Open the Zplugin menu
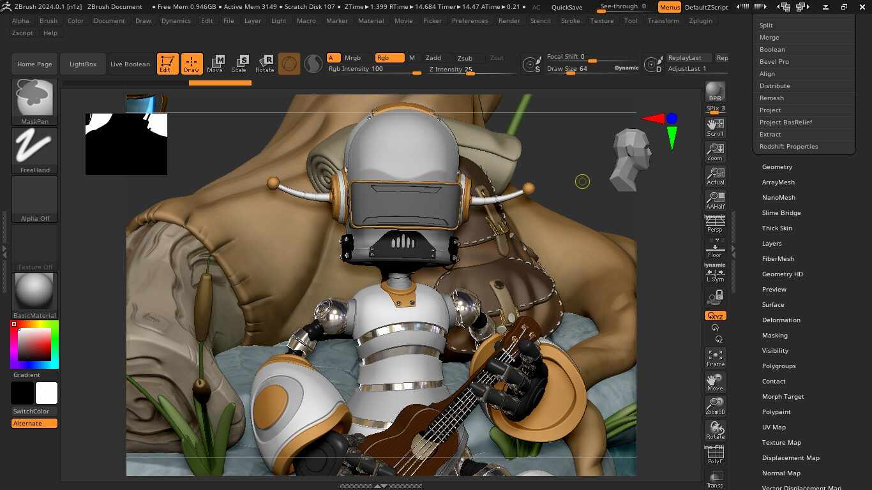 pos(700,20)
